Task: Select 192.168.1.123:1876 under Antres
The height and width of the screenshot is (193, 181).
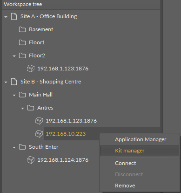Action: [71, 121]
